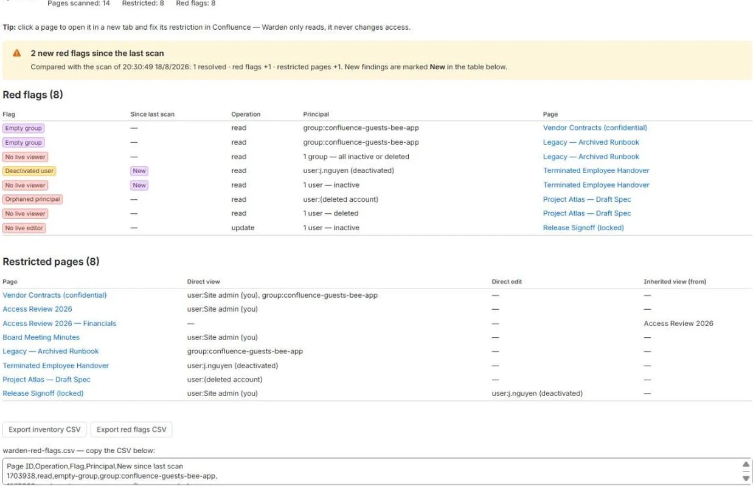Click the 'Red flags: 8' summary text
The image size is (753, 486).
click(x=196, y=4)
